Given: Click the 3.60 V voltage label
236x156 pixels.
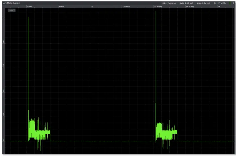Looking at the screenshot, I should [x=12, y=10].
